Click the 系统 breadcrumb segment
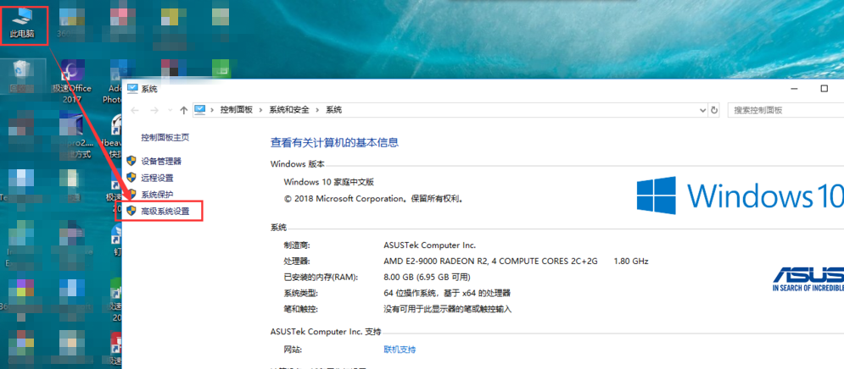The image size is (844, 369). [x=333, y=110]
